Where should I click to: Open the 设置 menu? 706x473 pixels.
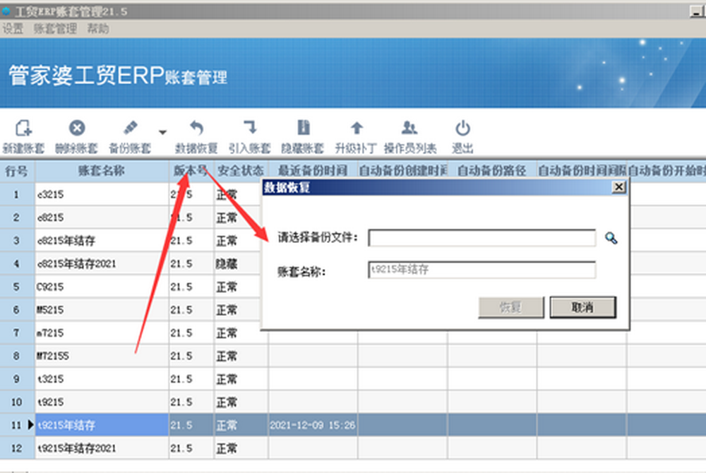13,29
